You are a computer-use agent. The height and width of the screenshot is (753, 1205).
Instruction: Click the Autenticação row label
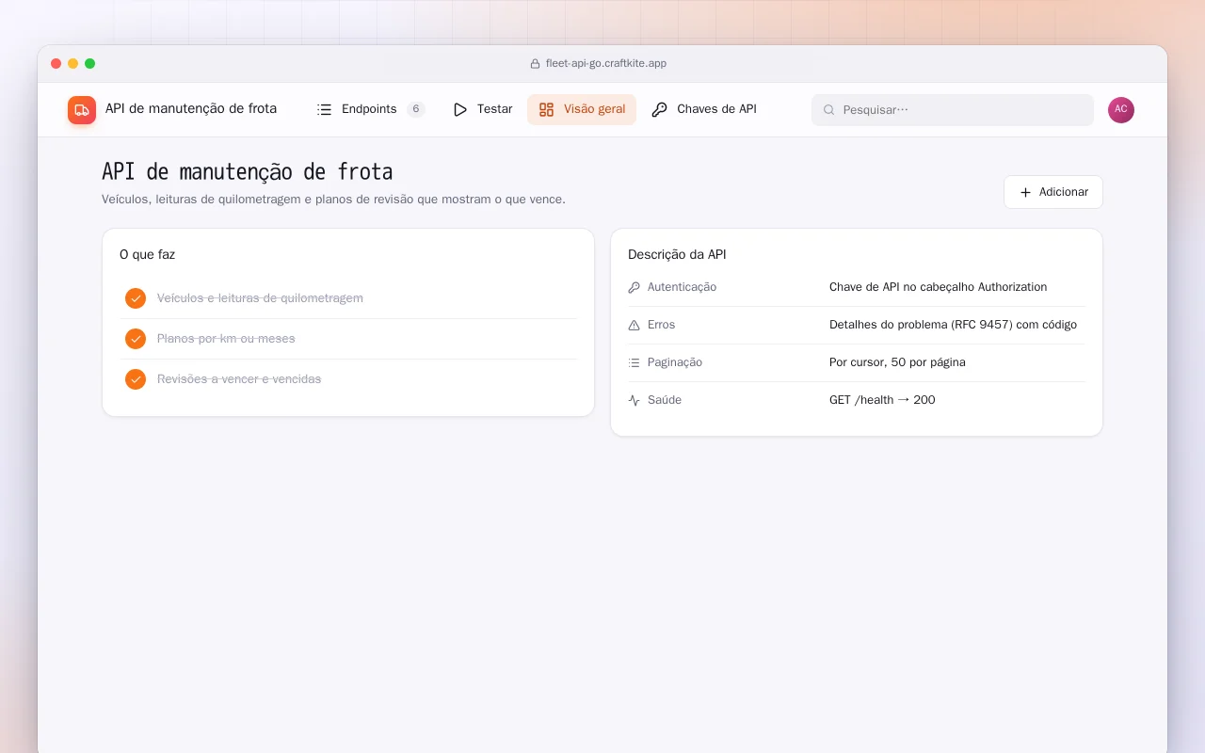[x=682, y=287]
